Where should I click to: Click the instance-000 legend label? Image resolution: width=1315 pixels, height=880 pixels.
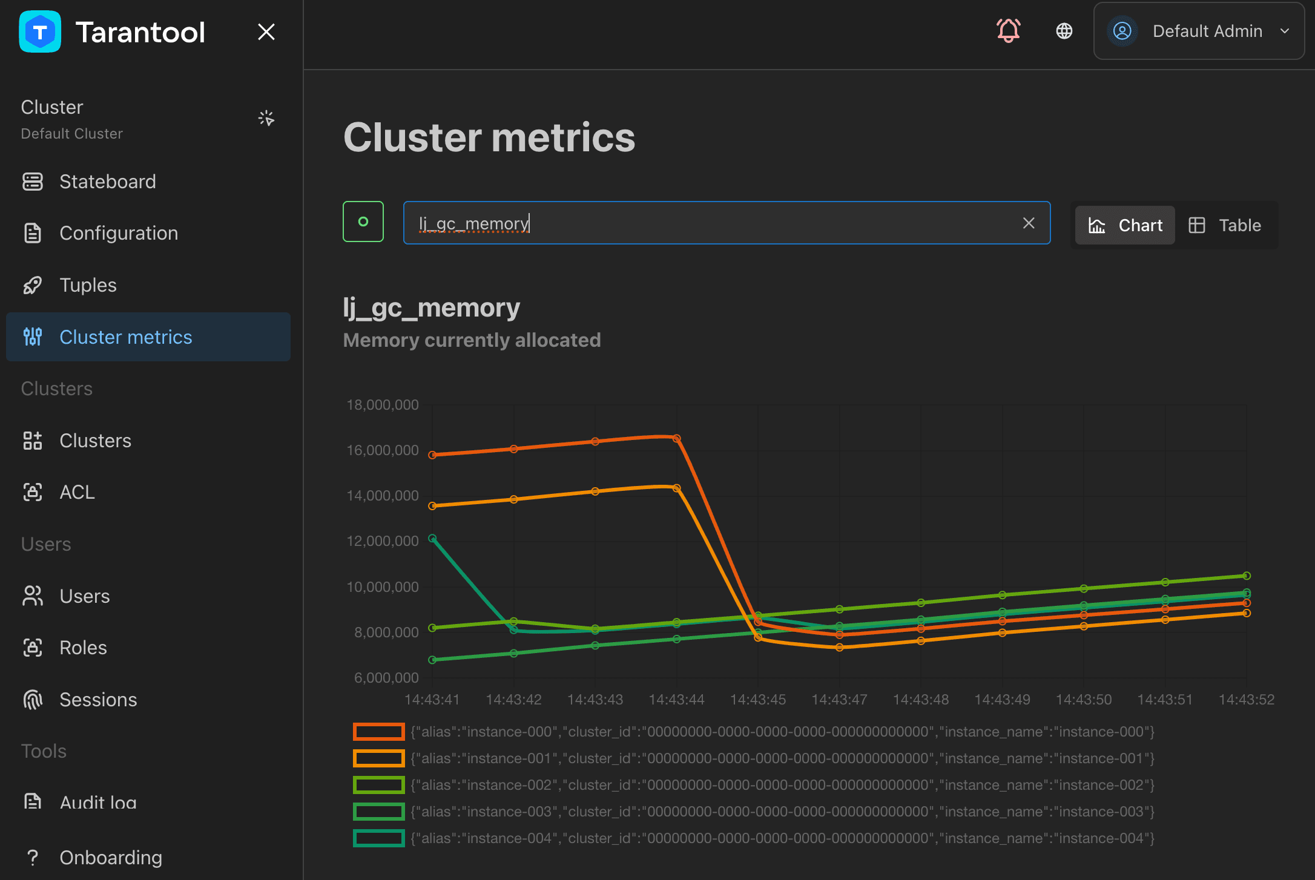pos(783,732)
